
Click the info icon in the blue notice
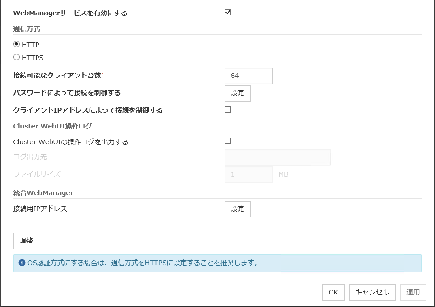tap(22, 263)
